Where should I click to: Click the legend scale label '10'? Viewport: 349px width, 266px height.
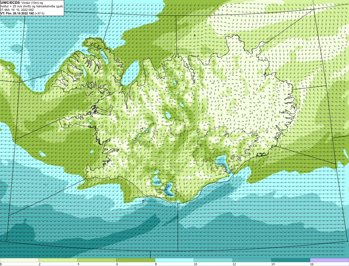[195, 264]
